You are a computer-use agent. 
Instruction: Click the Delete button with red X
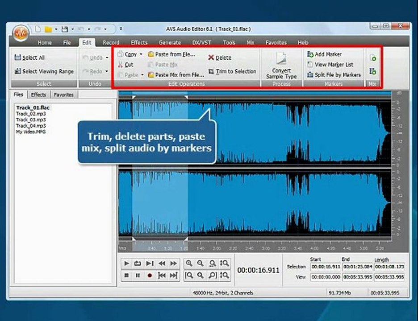tap(220, 58)
